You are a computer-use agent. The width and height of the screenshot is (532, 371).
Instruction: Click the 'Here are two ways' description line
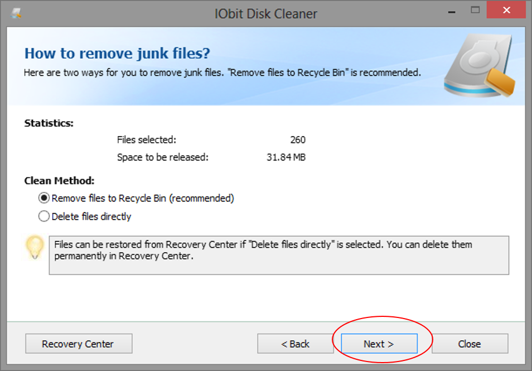[223, 73]
